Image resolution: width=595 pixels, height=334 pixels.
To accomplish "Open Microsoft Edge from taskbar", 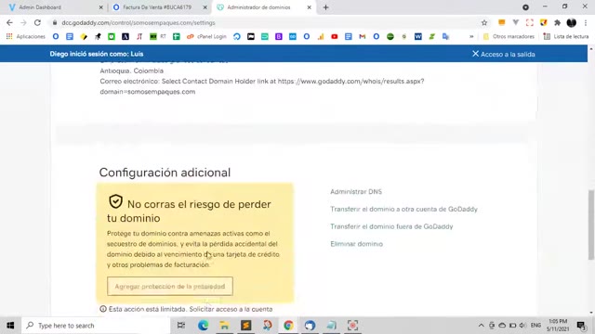I will pyautogui.click(x=203, y=326).
